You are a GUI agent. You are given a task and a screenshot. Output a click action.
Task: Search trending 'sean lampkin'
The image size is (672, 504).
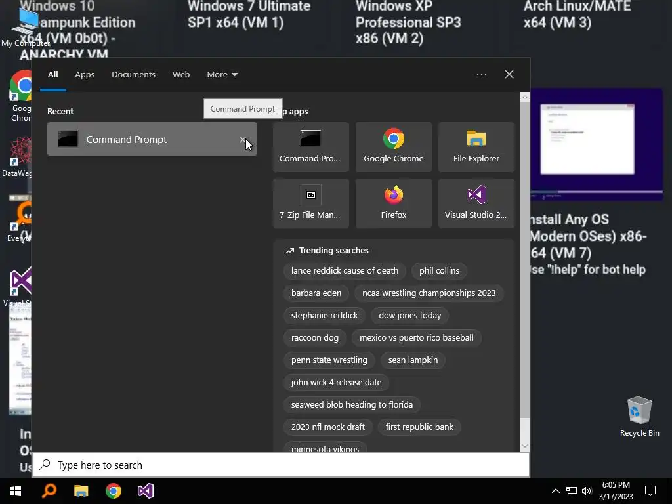pyautogui.click(x=413, y=360)
